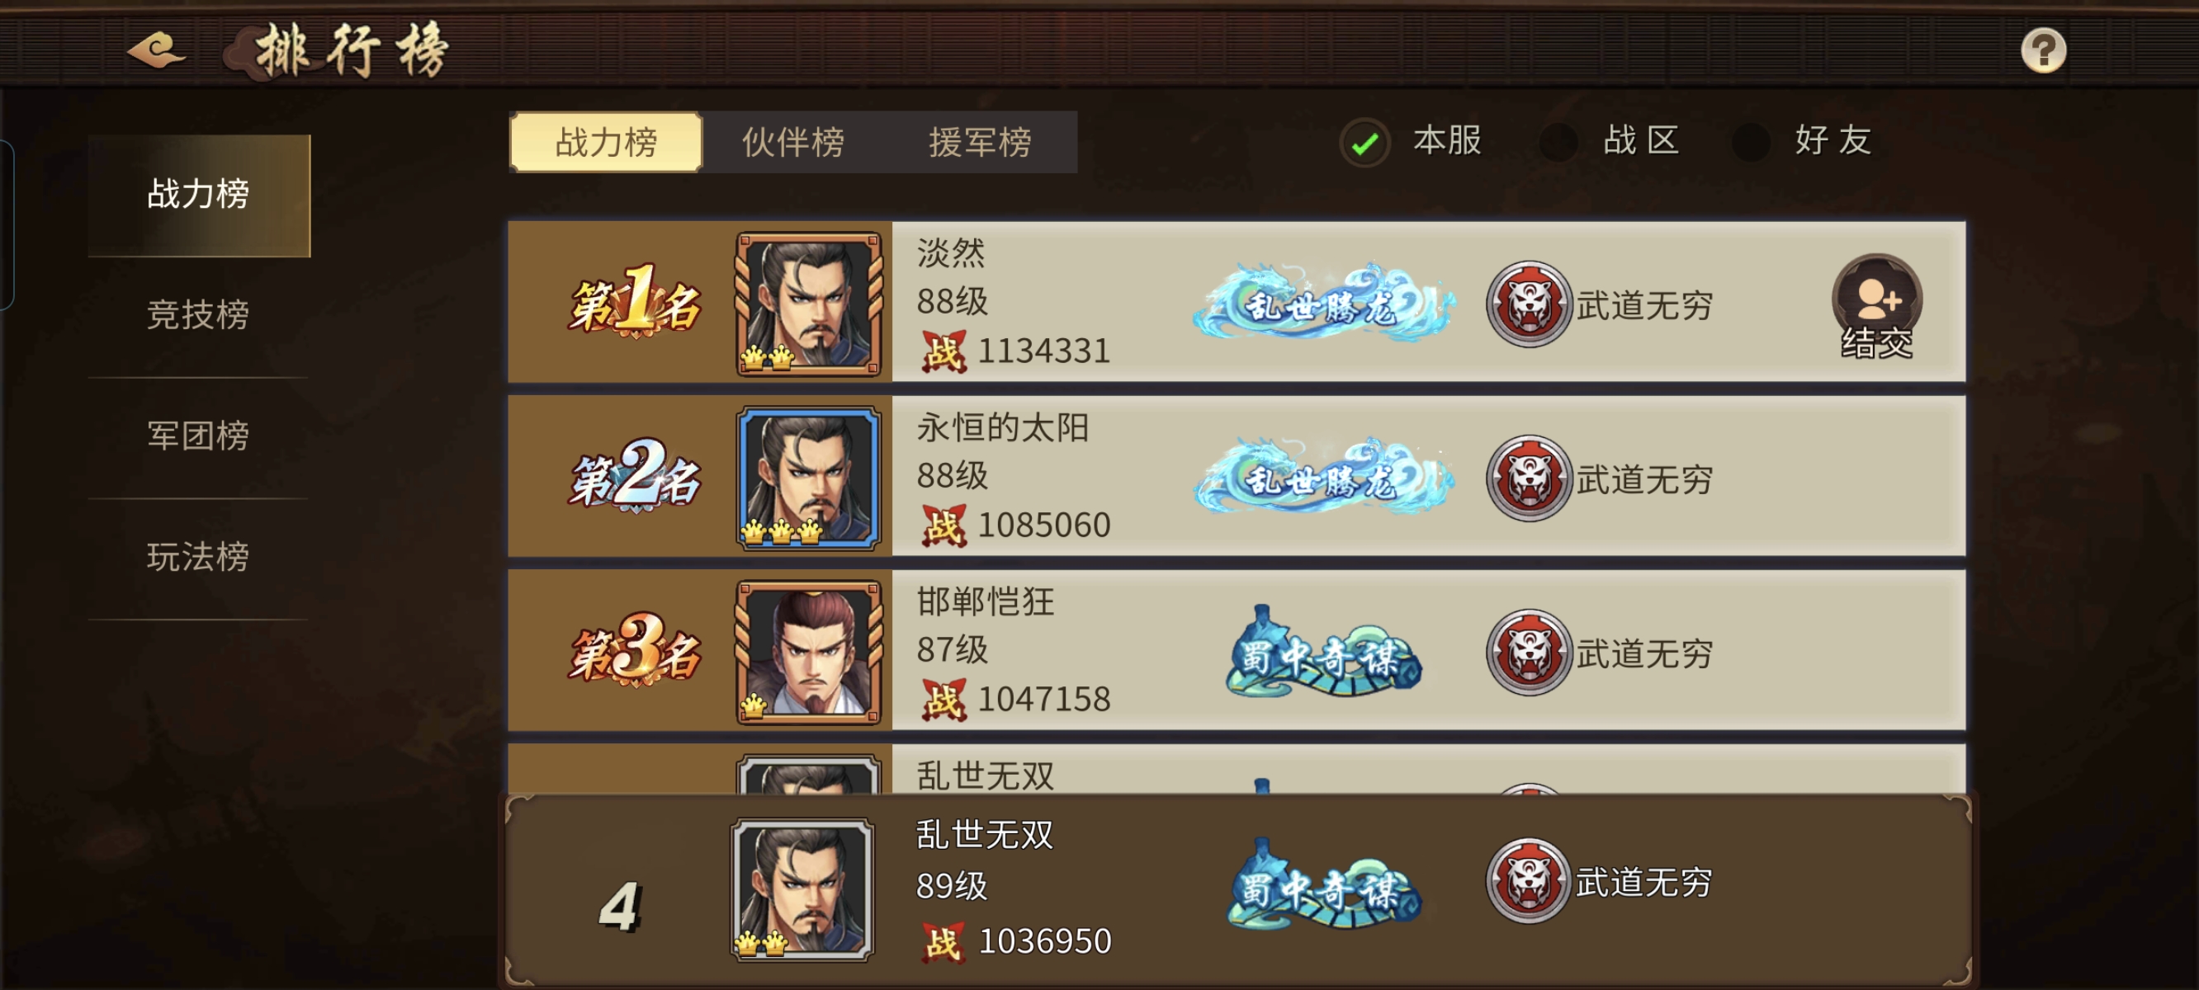Image resolution: width=2199 pixels, height=990 pixels.
Task: Switch to the 伙伴榜 tab
Action: pos(793,142)
